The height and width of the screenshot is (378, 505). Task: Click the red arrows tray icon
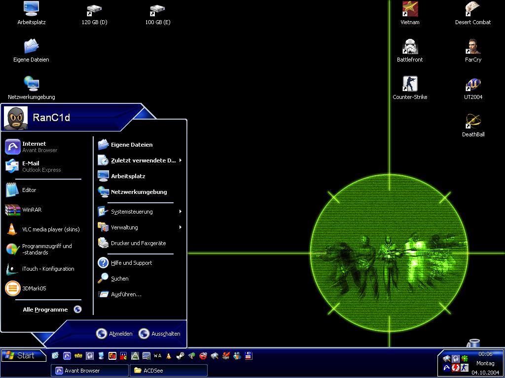(x=456, y=367)
